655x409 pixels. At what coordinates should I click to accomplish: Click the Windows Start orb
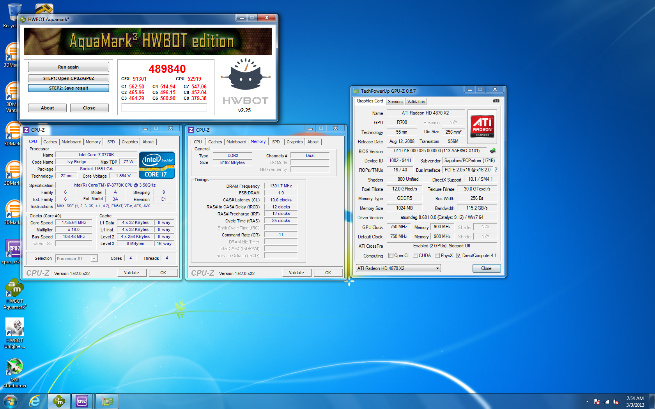[11, 401]
